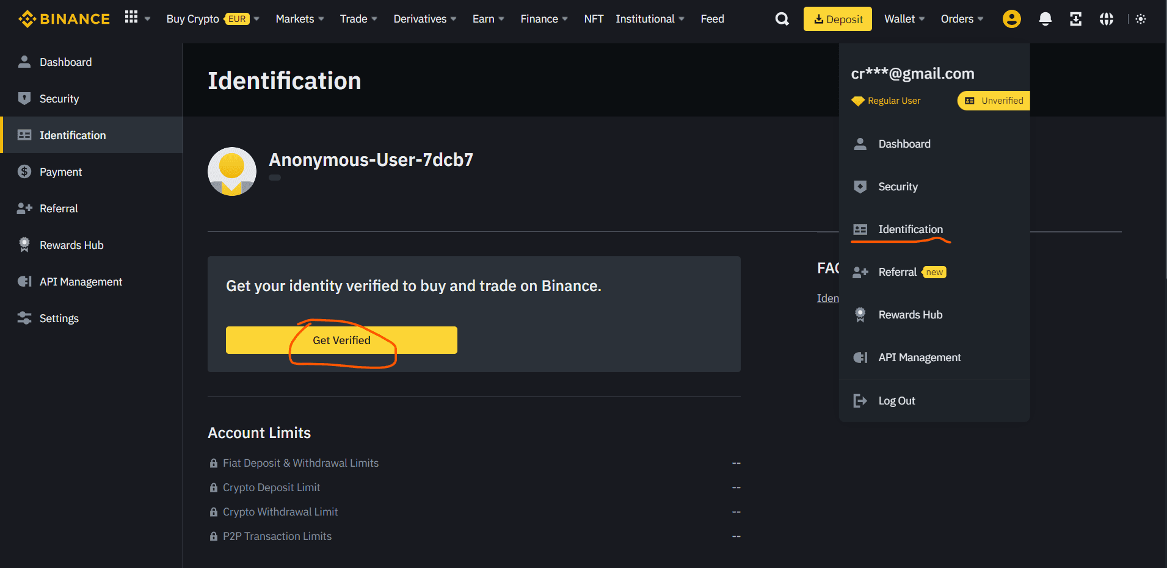Viewport: 1167px width, 568px height.
Task: Click the Get Verified button
Action: 341,340
